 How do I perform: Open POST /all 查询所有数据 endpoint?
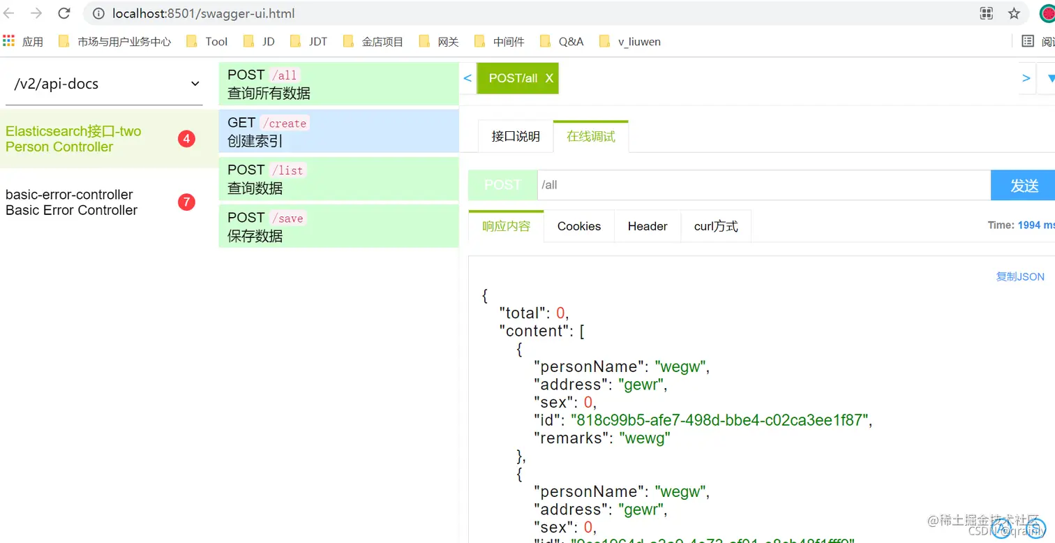click(x=338, y=84)
